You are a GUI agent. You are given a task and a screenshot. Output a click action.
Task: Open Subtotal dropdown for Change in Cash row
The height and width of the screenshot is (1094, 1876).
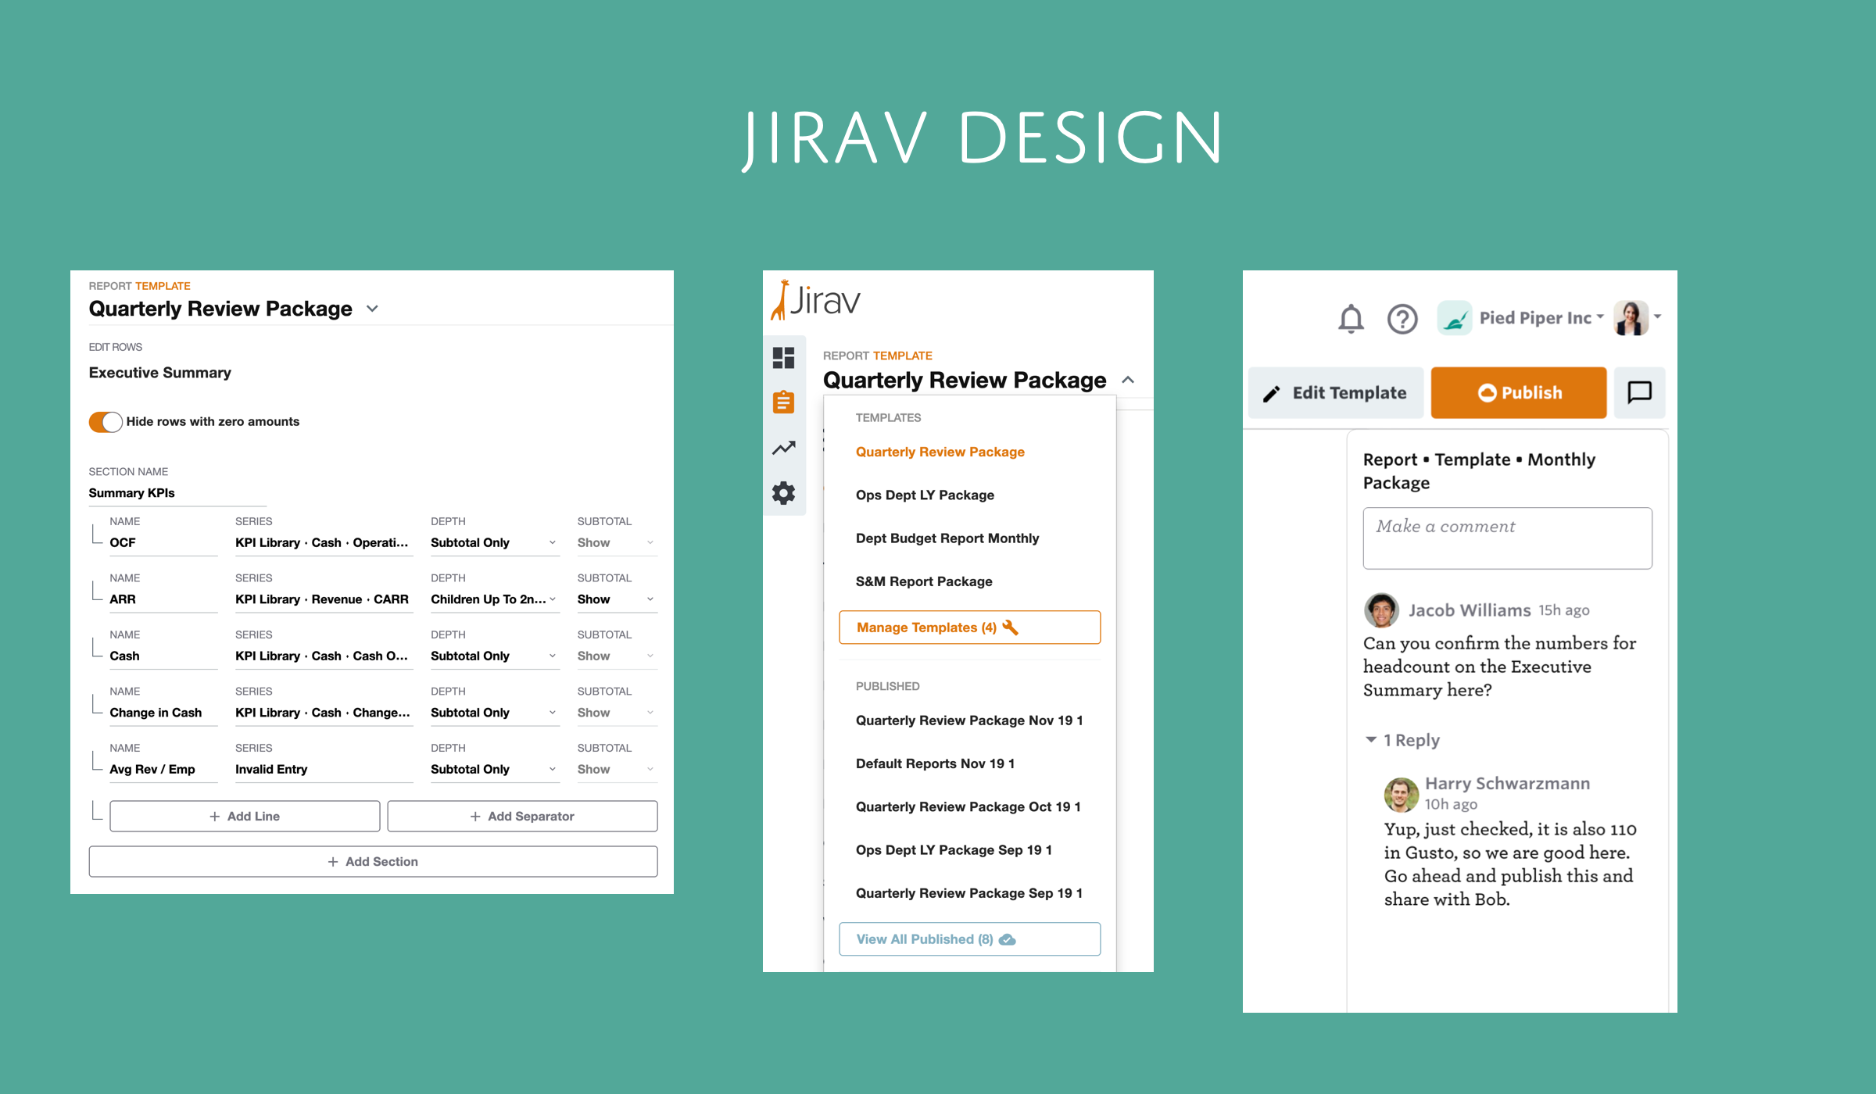click(x=617, y=713)
